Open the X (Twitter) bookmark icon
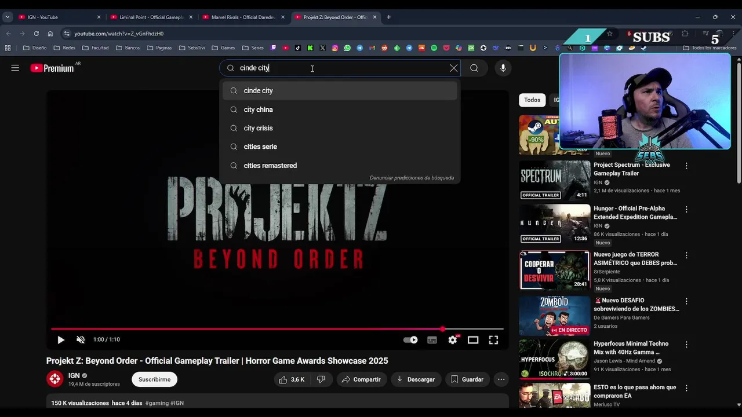742x417 pixels. pos(322,48)
